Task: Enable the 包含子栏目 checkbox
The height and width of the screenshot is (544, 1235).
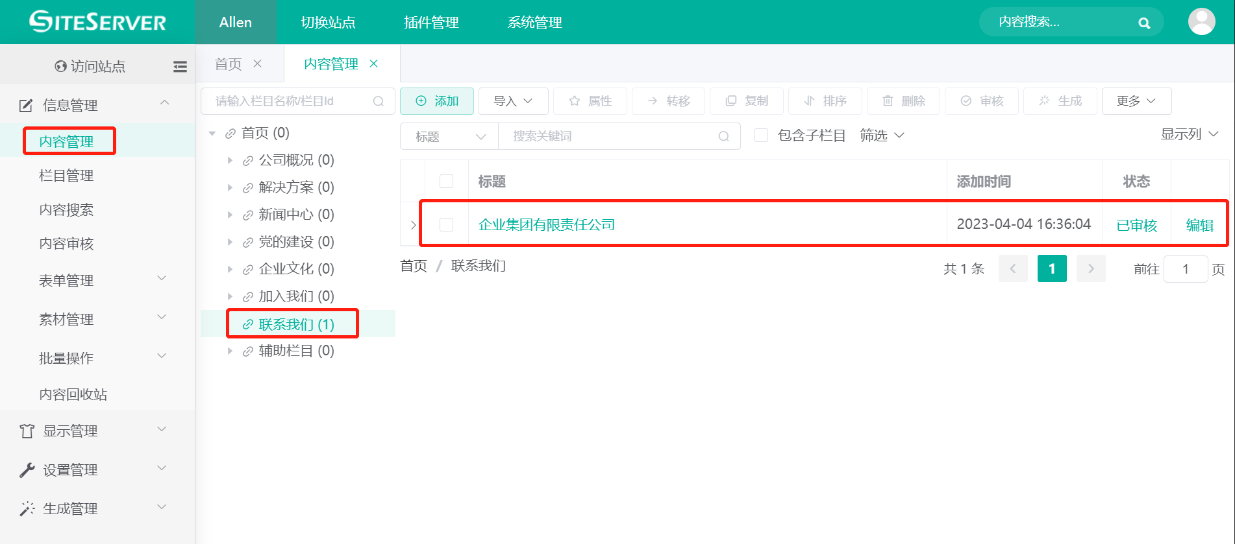Action: click(762, 136)
